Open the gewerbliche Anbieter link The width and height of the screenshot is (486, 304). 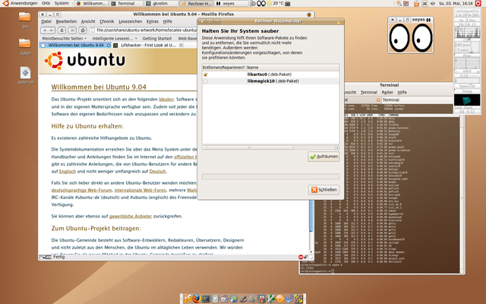pyautogui.click(x=131, y=216)
